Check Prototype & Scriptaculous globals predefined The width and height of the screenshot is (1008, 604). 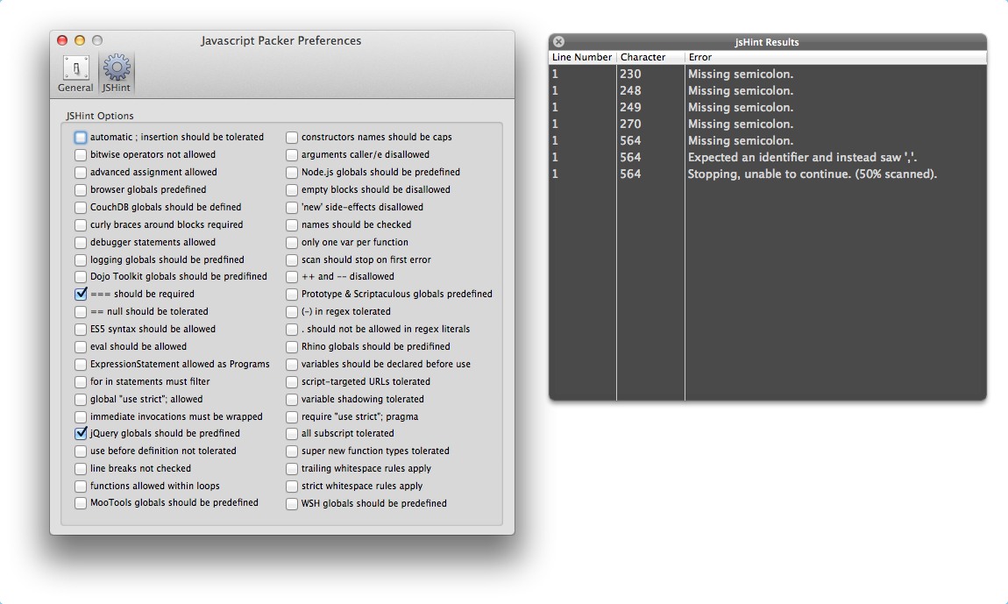pyautogui.click(x=292, y=294)
